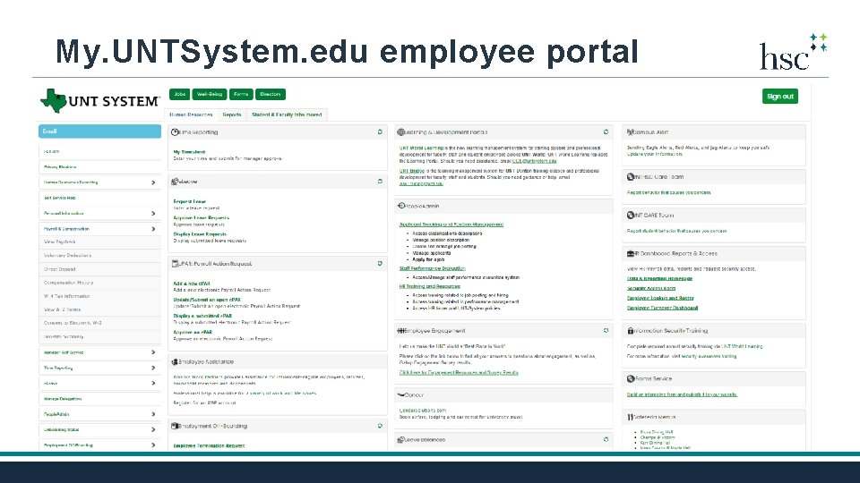
Task: Open the Approve an ePAR link
Action: (193, 332)
